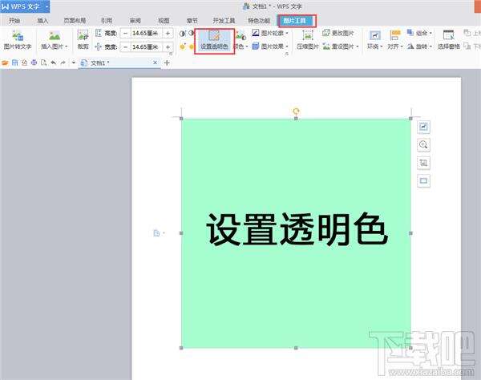Switch to the 引用 tab
The height and width of the screenshot is (380, 481).
(106, 21)
